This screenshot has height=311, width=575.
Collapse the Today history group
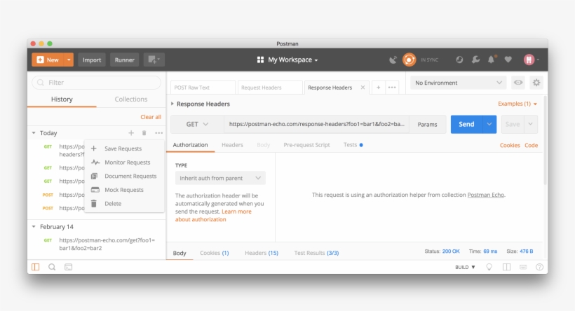(34, 133)
